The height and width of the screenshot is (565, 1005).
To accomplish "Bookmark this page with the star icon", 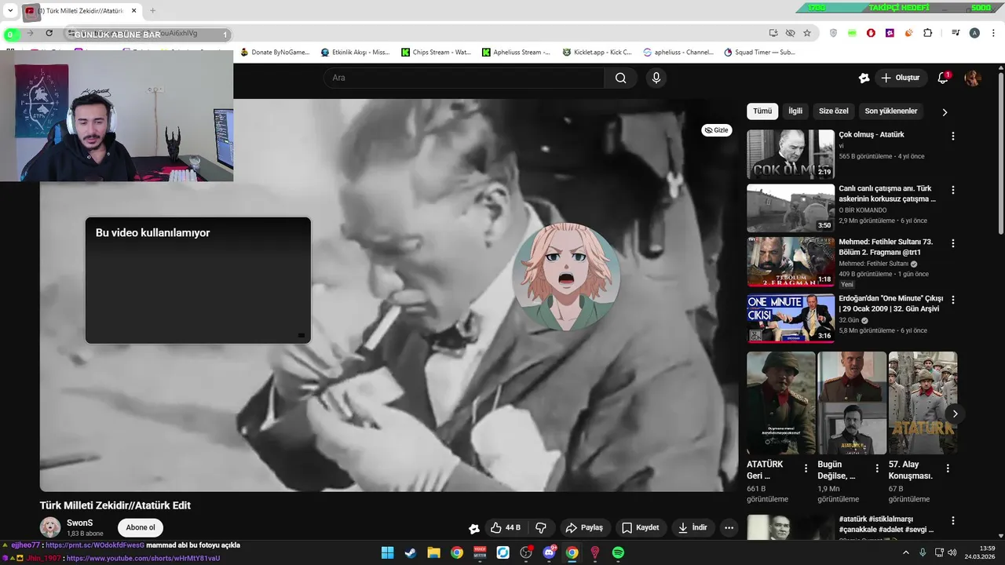I will tap(807, 33).
